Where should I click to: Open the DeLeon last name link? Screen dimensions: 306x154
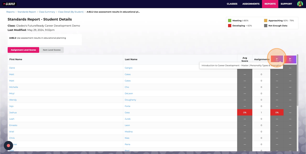coord(129,93)
